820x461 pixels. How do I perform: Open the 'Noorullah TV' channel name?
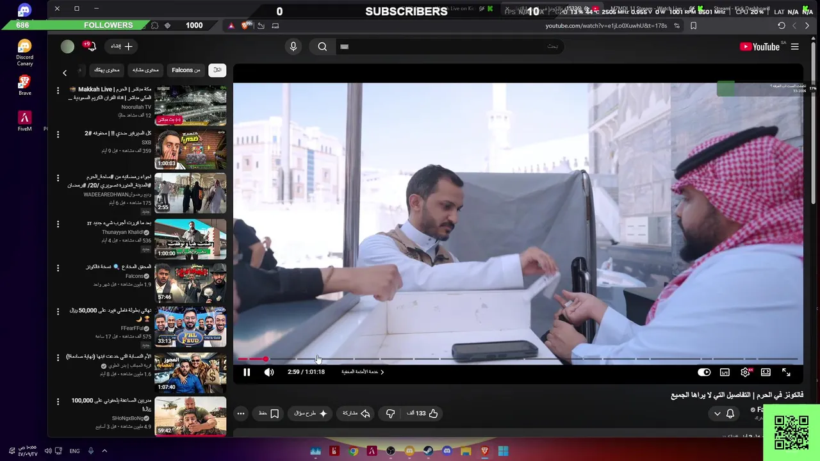point(136,107)
